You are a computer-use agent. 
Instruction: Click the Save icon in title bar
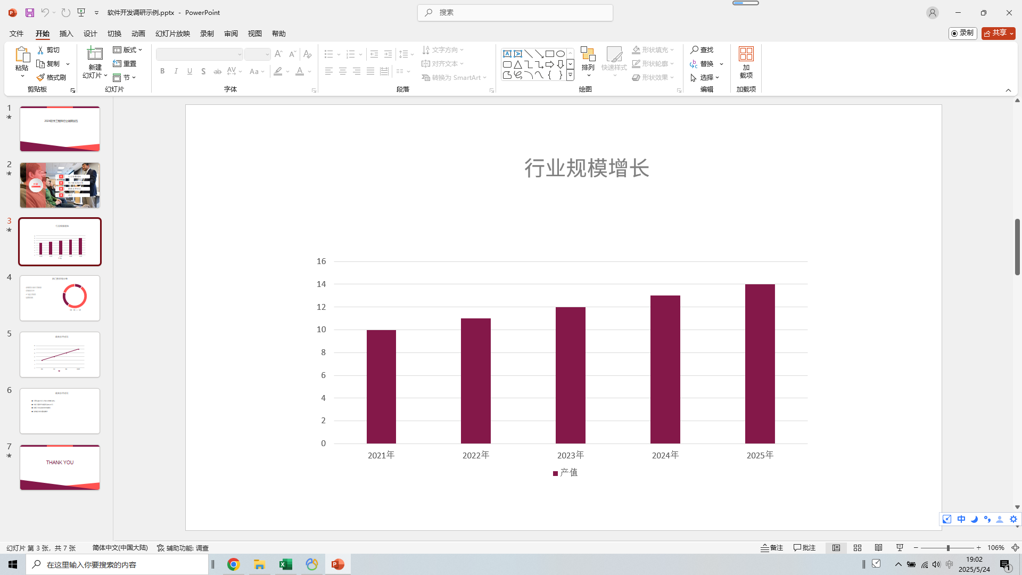click(x=30, y=12)
